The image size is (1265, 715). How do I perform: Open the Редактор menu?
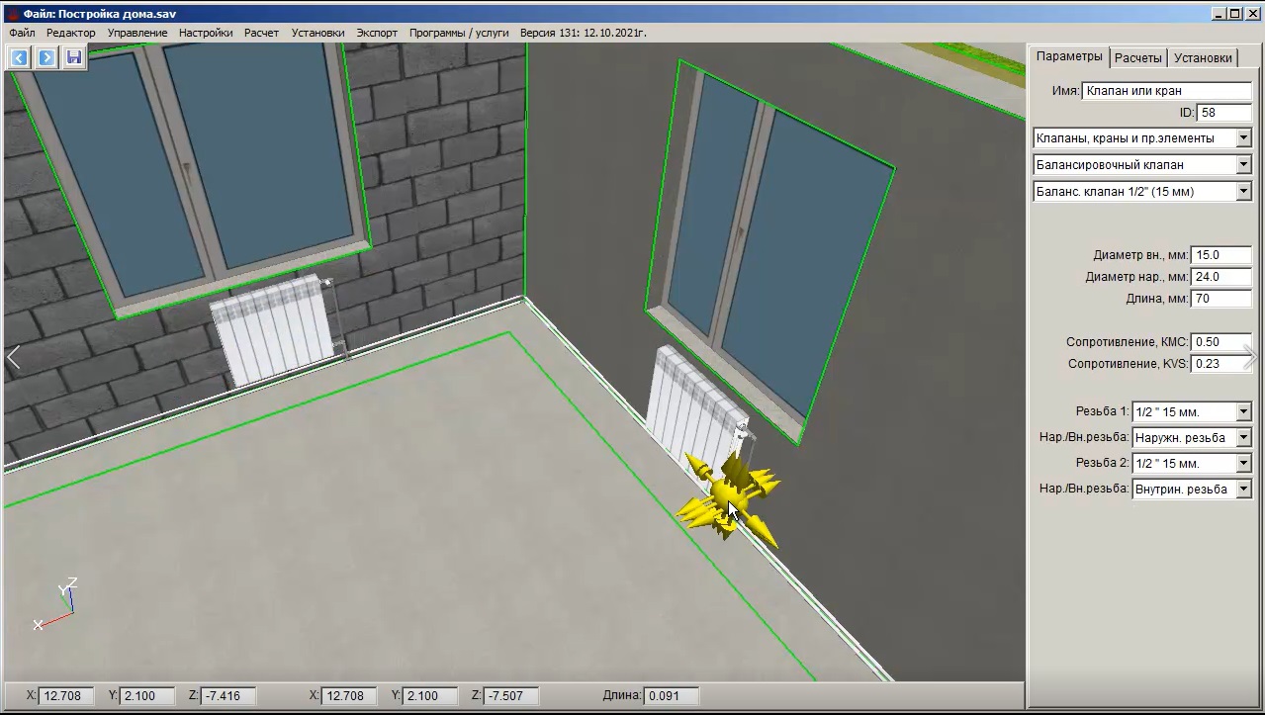coord(71,33)
